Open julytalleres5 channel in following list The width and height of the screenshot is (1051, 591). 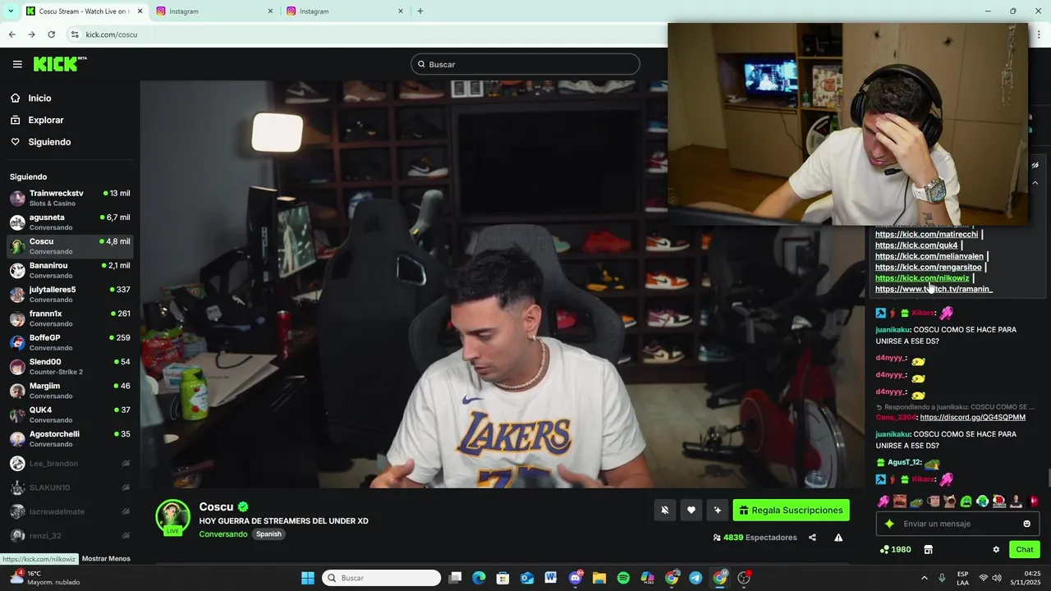pyautogui.click(x=70, y=295)
